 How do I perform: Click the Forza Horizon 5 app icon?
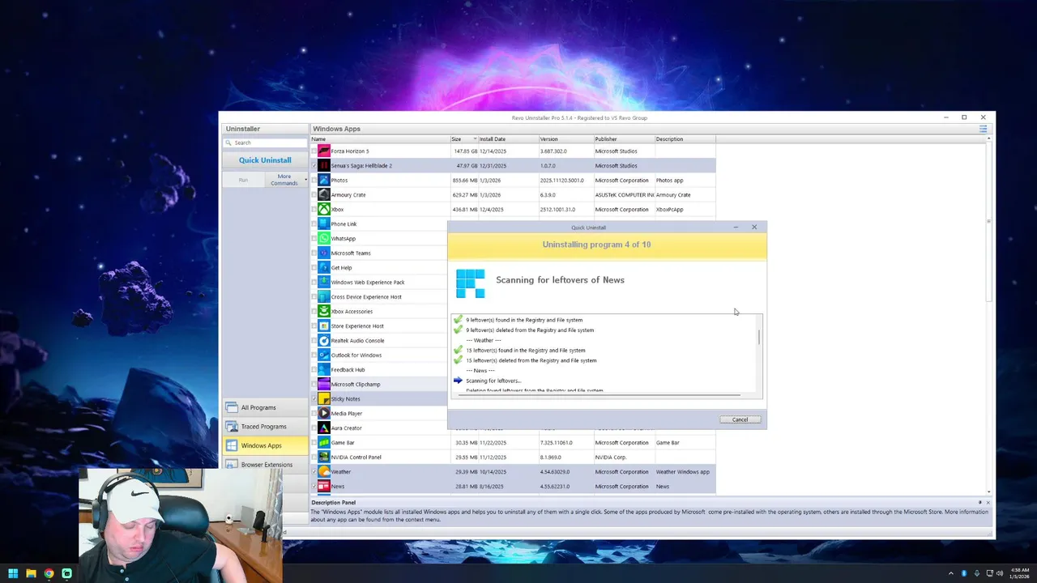[324, 151]
